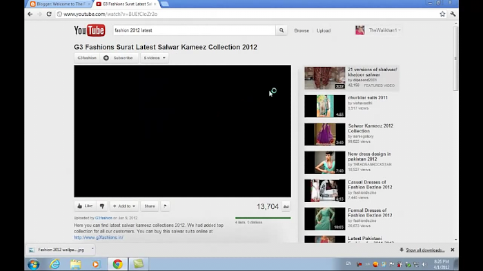Click the search magnifier button
This screenshot has height=271, width=483.
(x=282, y=30)
